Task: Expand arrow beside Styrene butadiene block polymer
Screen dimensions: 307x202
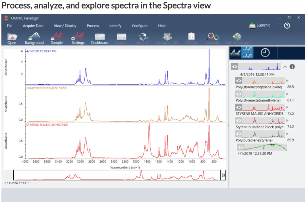Action: point(287,120)
